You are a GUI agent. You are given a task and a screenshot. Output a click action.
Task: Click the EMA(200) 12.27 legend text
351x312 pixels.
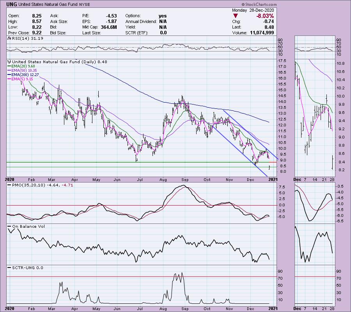[25, 75]
